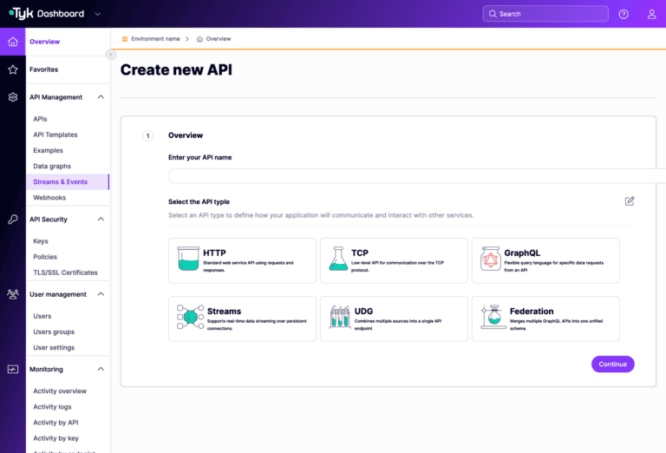Click the home icon in left rail
The image size is (666, 453).
click(12, 42)
